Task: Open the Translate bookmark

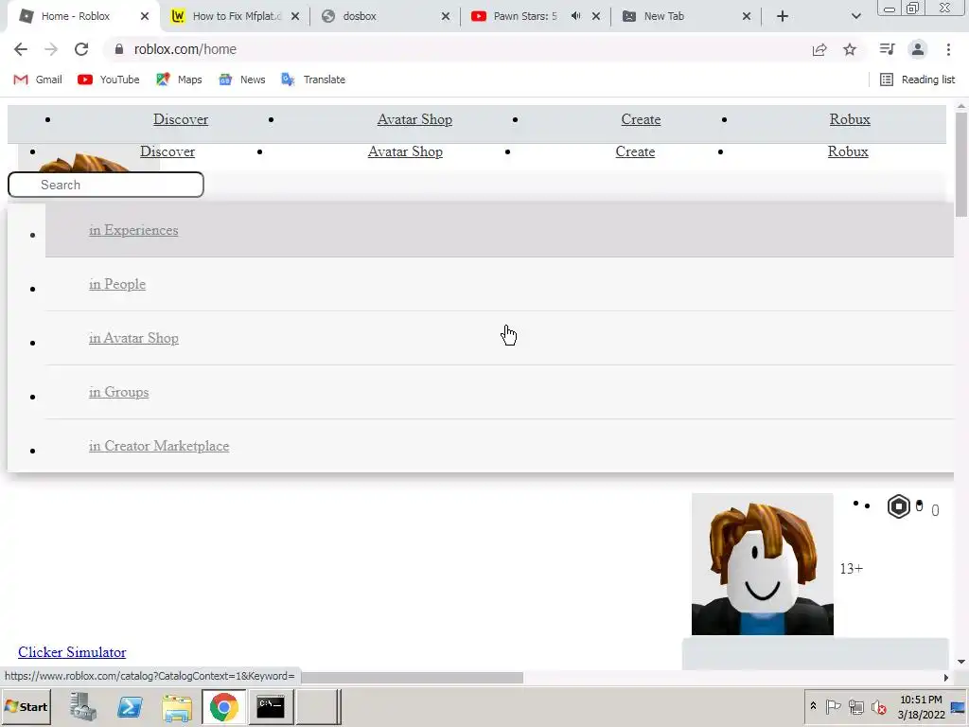Action: [x=313, y=80]
